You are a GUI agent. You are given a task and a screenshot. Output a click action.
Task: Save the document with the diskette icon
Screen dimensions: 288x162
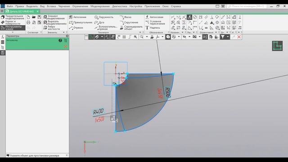point(39,17)
